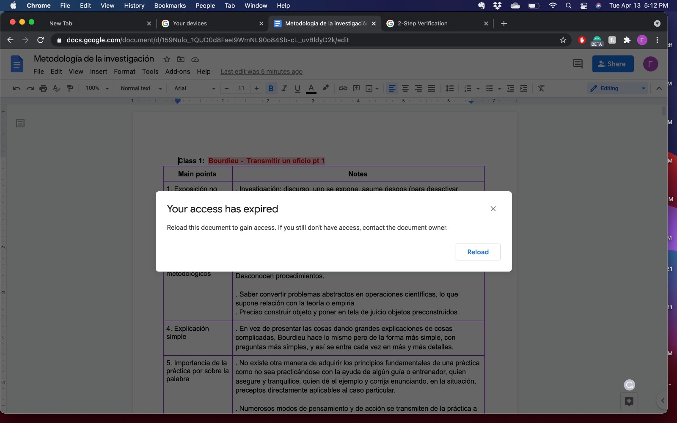
Task: Toggle underline formatting
Action: tap(297, 88)
